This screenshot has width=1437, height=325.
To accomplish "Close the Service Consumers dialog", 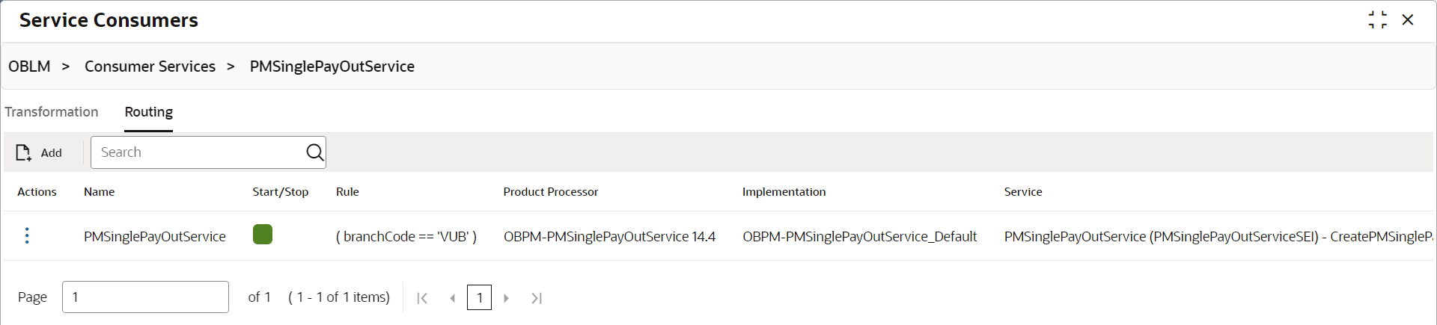I will coord(1408,20).
